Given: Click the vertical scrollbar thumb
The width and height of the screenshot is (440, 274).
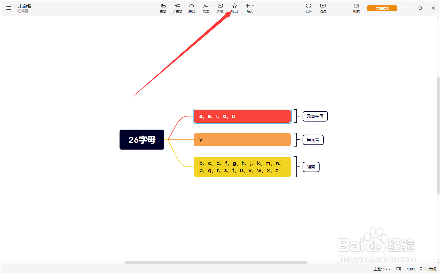Looking at the screenshot, I should (x=438, y=136).
